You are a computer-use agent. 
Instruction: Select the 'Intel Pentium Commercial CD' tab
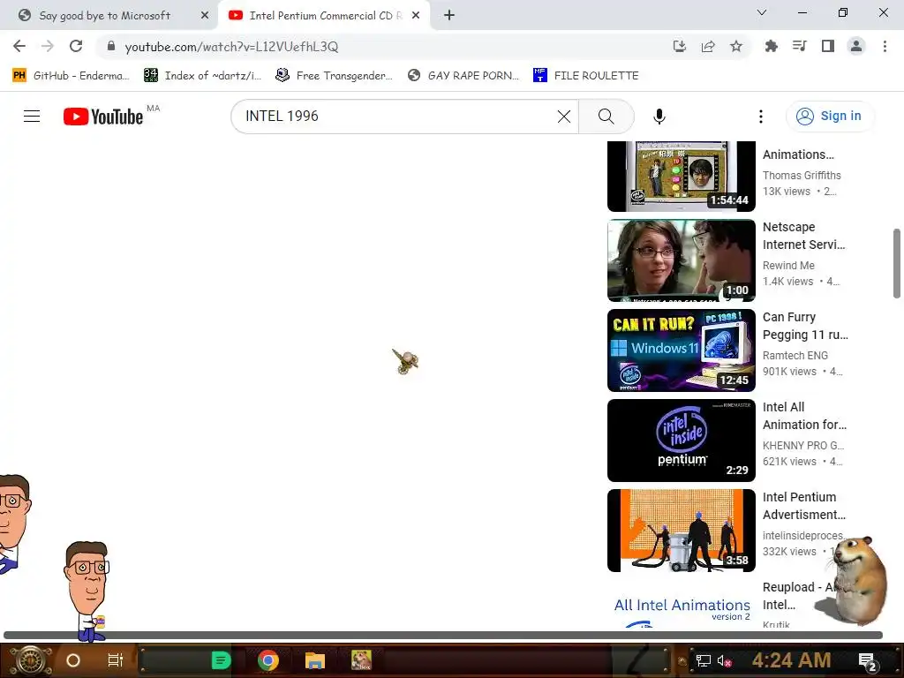(x=325, y=16)
